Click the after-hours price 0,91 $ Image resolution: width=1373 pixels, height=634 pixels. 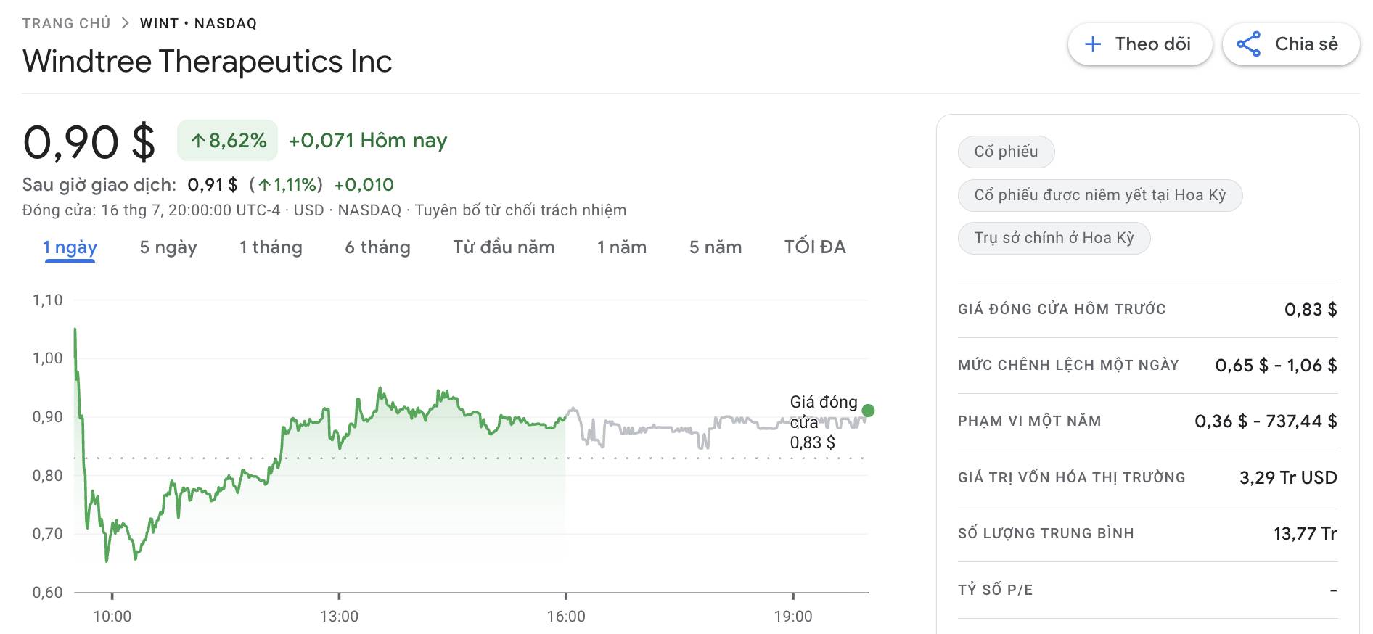tap(213, 185)
